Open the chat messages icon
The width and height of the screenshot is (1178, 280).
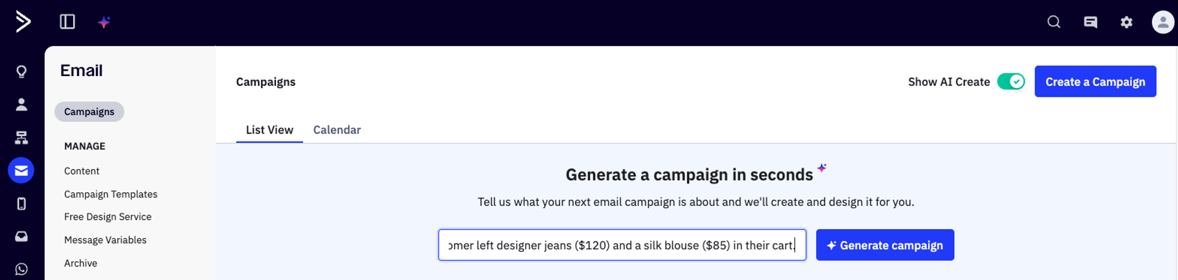pyautogui.click(x=1090, y=22)
